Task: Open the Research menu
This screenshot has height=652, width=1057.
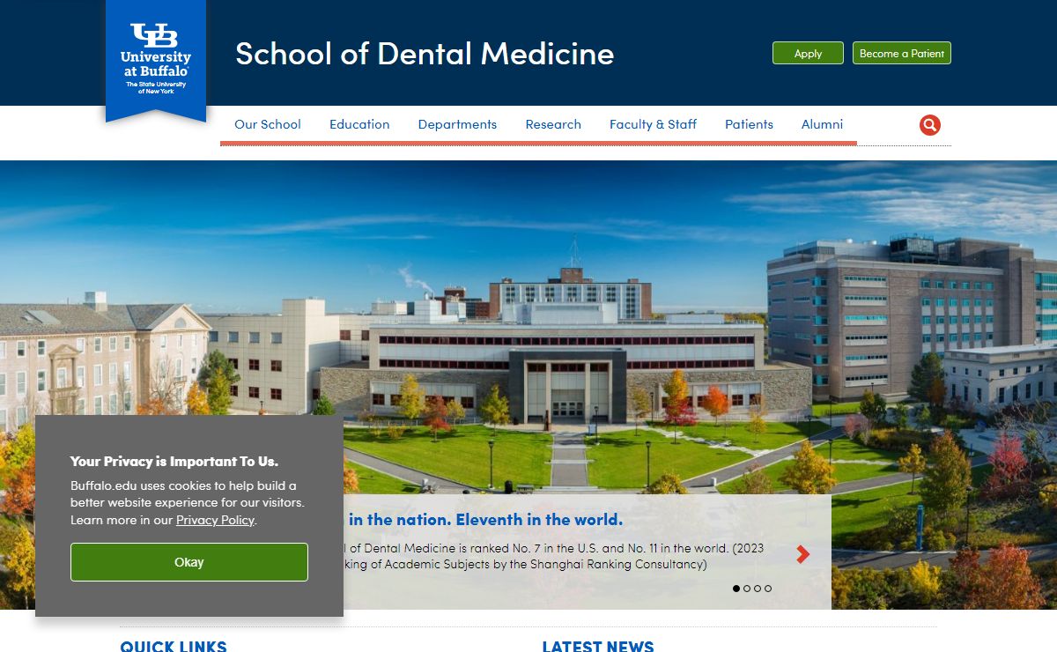Action: 553,124
